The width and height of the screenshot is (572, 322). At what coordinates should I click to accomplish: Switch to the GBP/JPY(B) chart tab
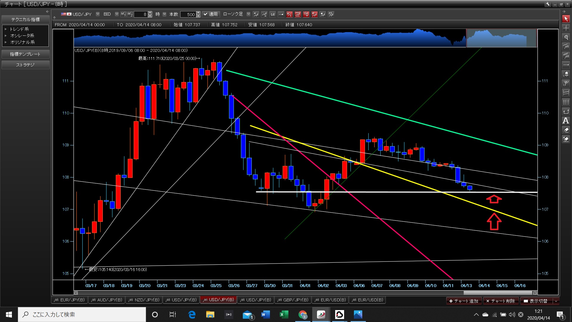[x=293, y=300]
